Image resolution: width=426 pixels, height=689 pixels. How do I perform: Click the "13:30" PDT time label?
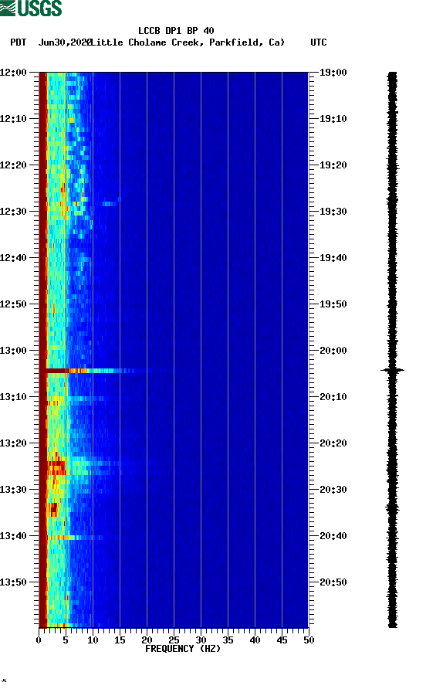coord(13,490)
